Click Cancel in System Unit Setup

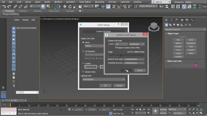pyautogui.click(x=140, y=70)
